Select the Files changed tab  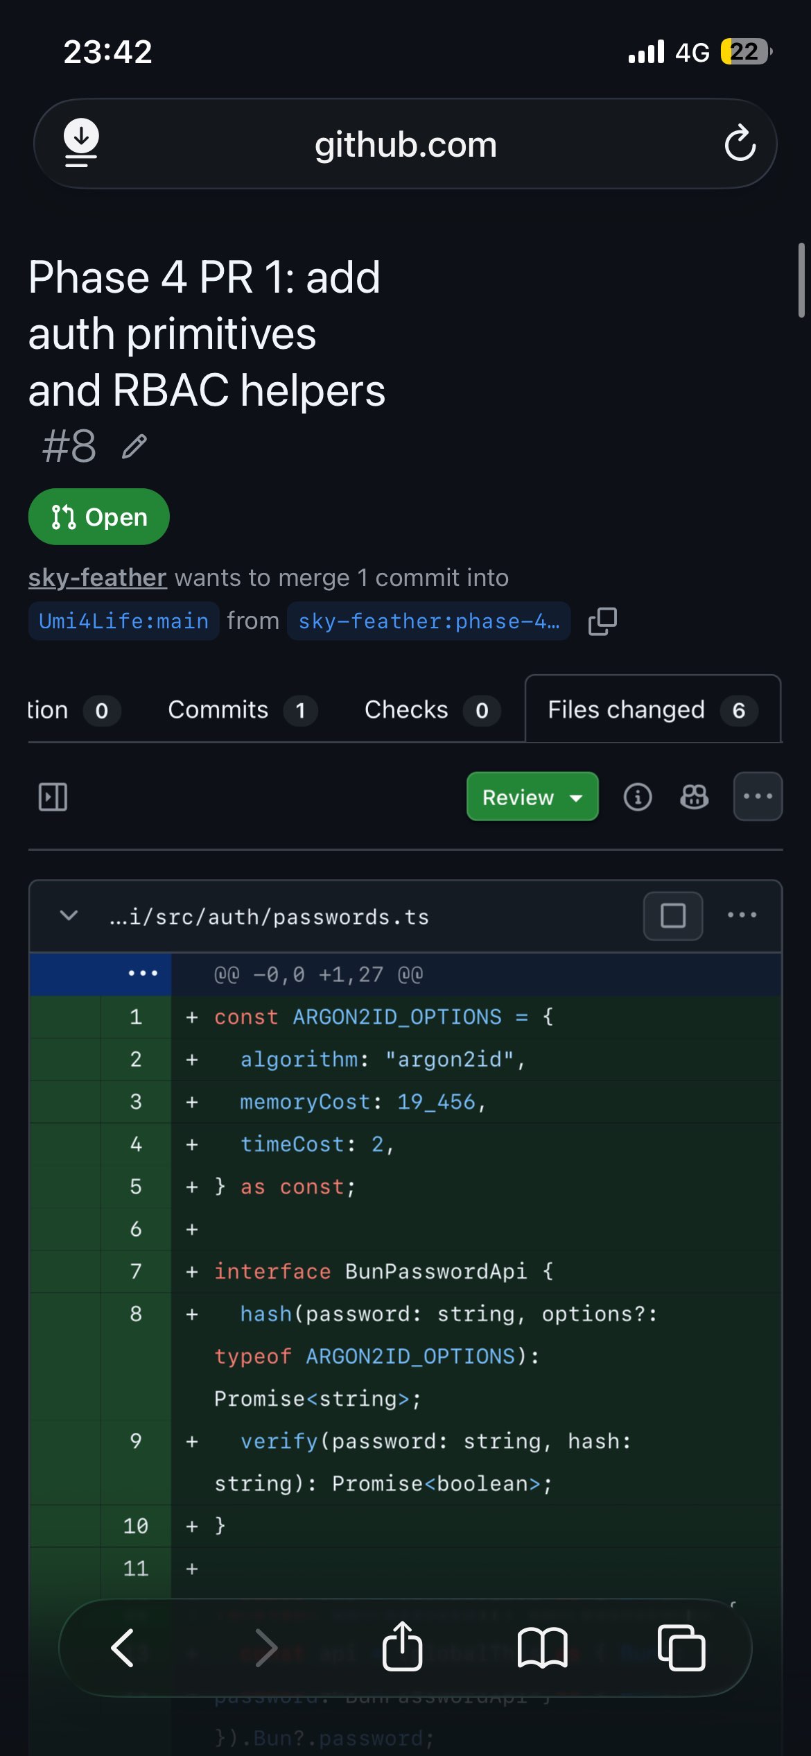[x=653, y=709]
